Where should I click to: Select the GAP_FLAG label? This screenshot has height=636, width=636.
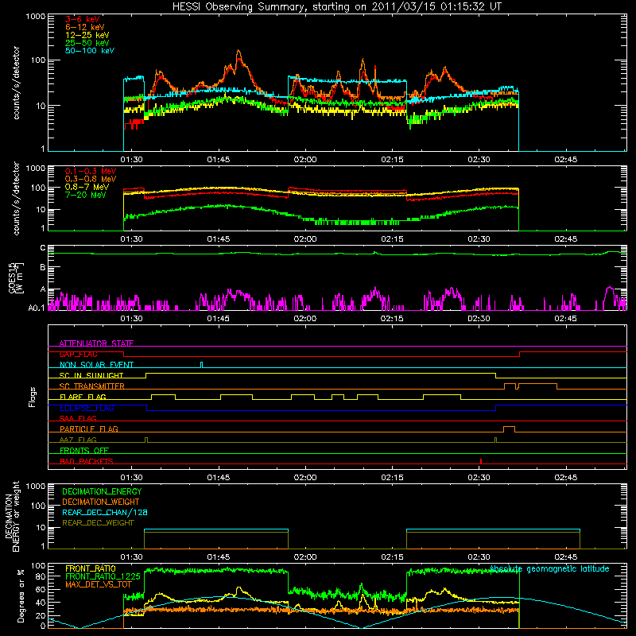(x=78, y=354)
